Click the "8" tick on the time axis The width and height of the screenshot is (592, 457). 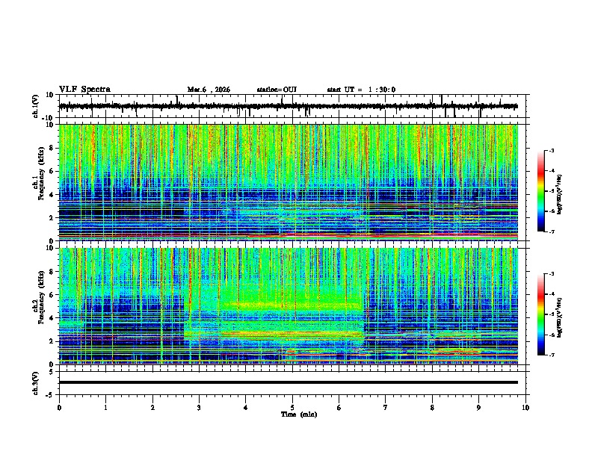[x=432, y=408]
